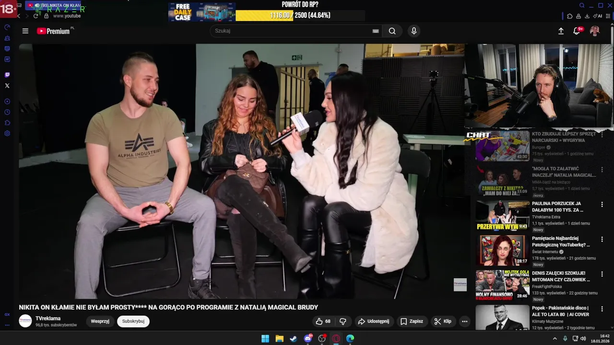Image resolution: width=614 pixels, height=345 pixels.
Task: Open the sidebar three-dots more menu
Action: point(7,325)
